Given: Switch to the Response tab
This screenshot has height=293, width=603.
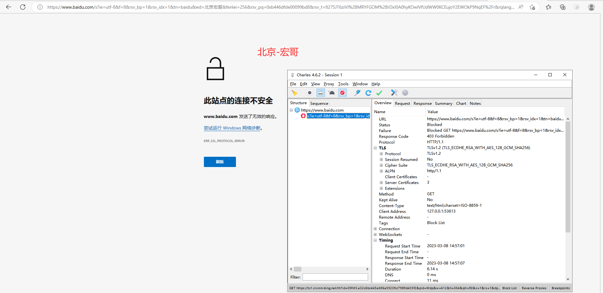Looking at the screenshot, I should click(x=423, y=103).
